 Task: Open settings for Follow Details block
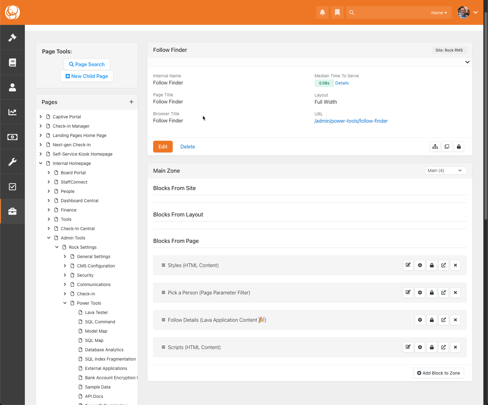click(x=420, y=320)
